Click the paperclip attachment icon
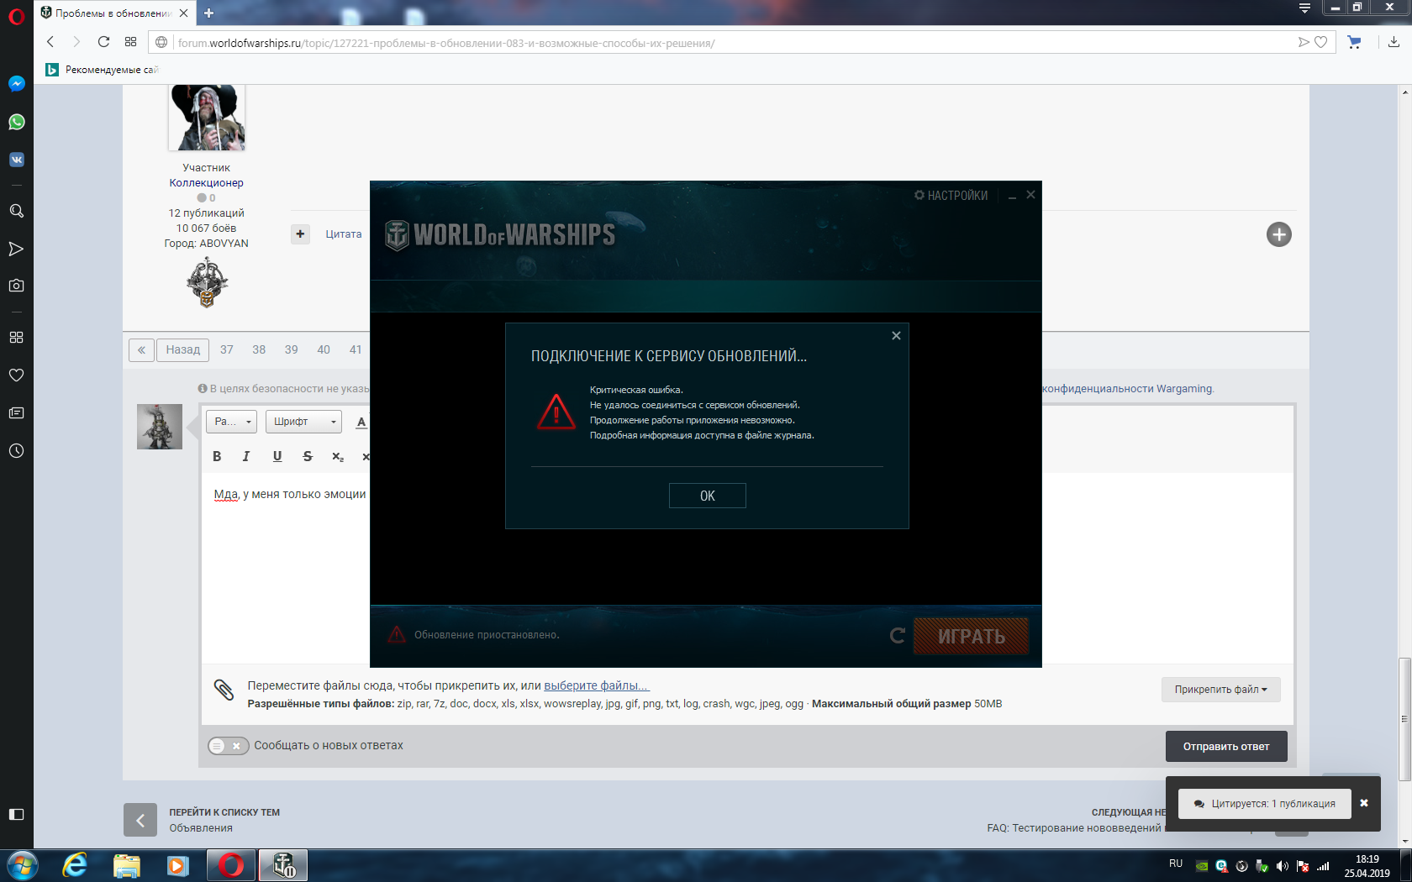Viewport: 1412px width, 882px height. [224, 690]
